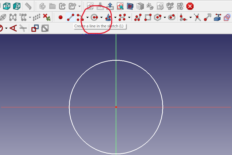Open the arc tool dropdown arrow
Screen dimensions: 232x155
87,18
